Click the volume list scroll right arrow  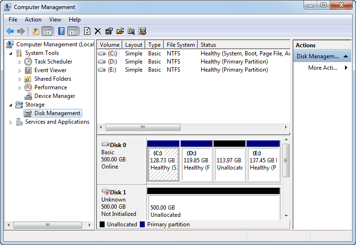tap(286, 127)
